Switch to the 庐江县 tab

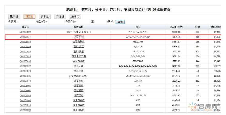pyautogui.click(x=60, y=17)
